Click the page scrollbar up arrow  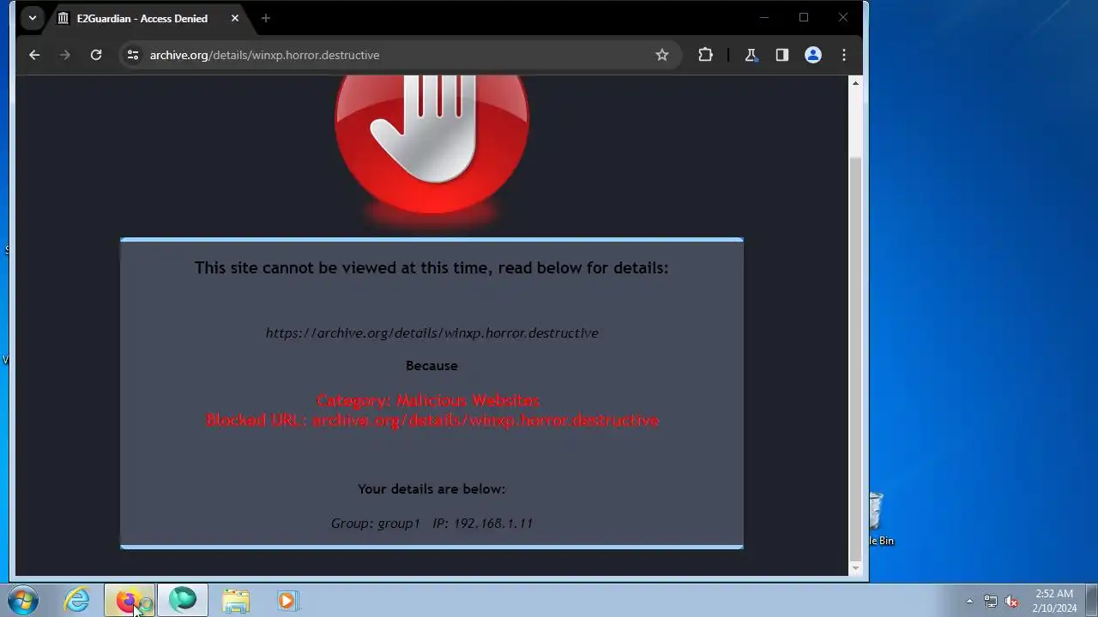click(855, 83)
